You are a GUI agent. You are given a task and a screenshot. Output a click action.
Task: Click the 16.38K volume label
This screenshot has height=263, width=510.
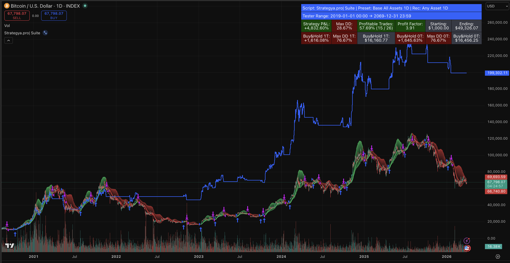494,247
